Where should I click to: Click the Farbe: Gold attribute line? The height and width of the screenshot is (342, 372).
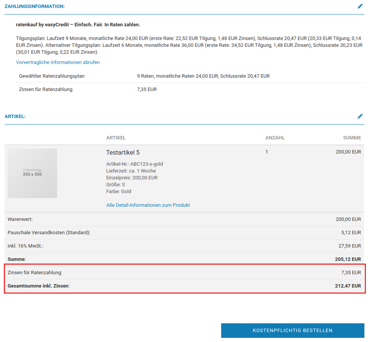tap(119, 192)
